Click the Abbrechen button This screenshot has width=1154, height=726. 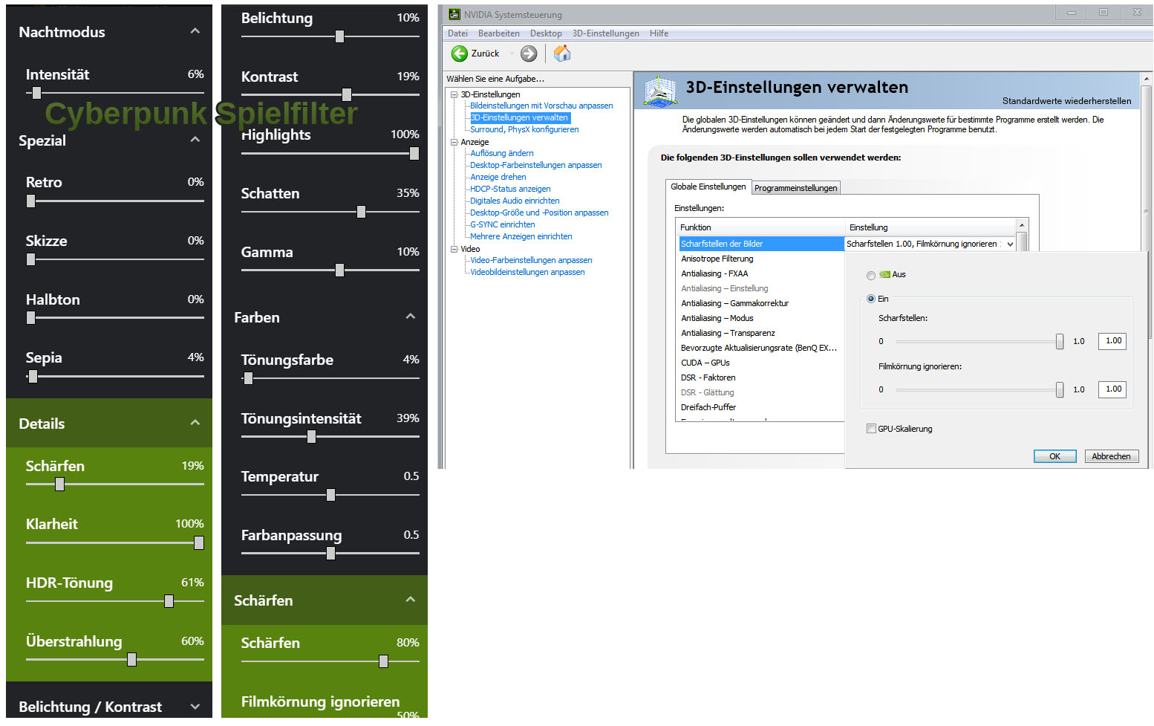tap(1111, 456)
